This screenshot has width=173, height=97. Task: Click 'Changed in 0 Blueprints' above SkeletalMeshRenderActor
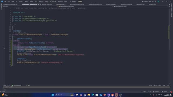click(x=24, y=61)
